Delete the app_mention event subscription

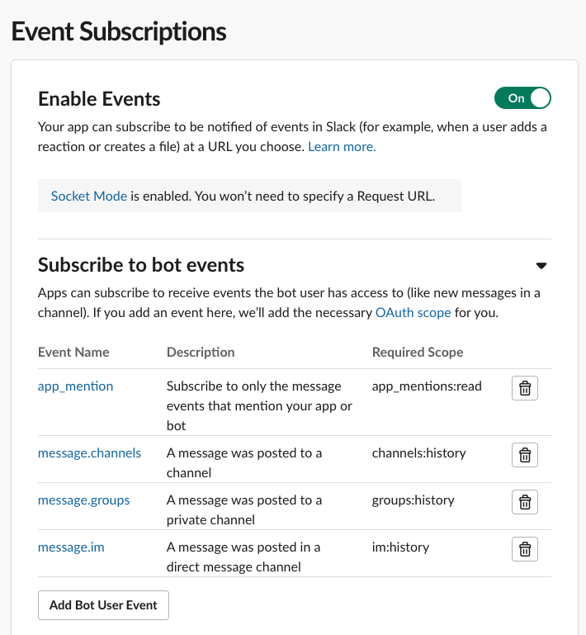coord(524,388)
